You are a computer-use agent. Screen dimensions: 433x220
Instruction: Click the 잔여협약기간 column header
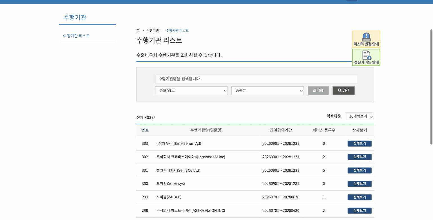[281, 130]
